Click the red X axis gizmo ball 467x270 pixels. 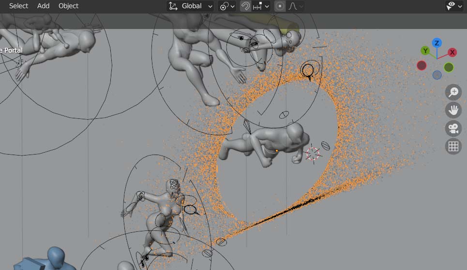[452, 52]
